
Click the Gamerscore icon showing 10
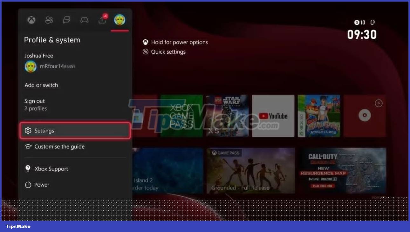coord(356,23)
